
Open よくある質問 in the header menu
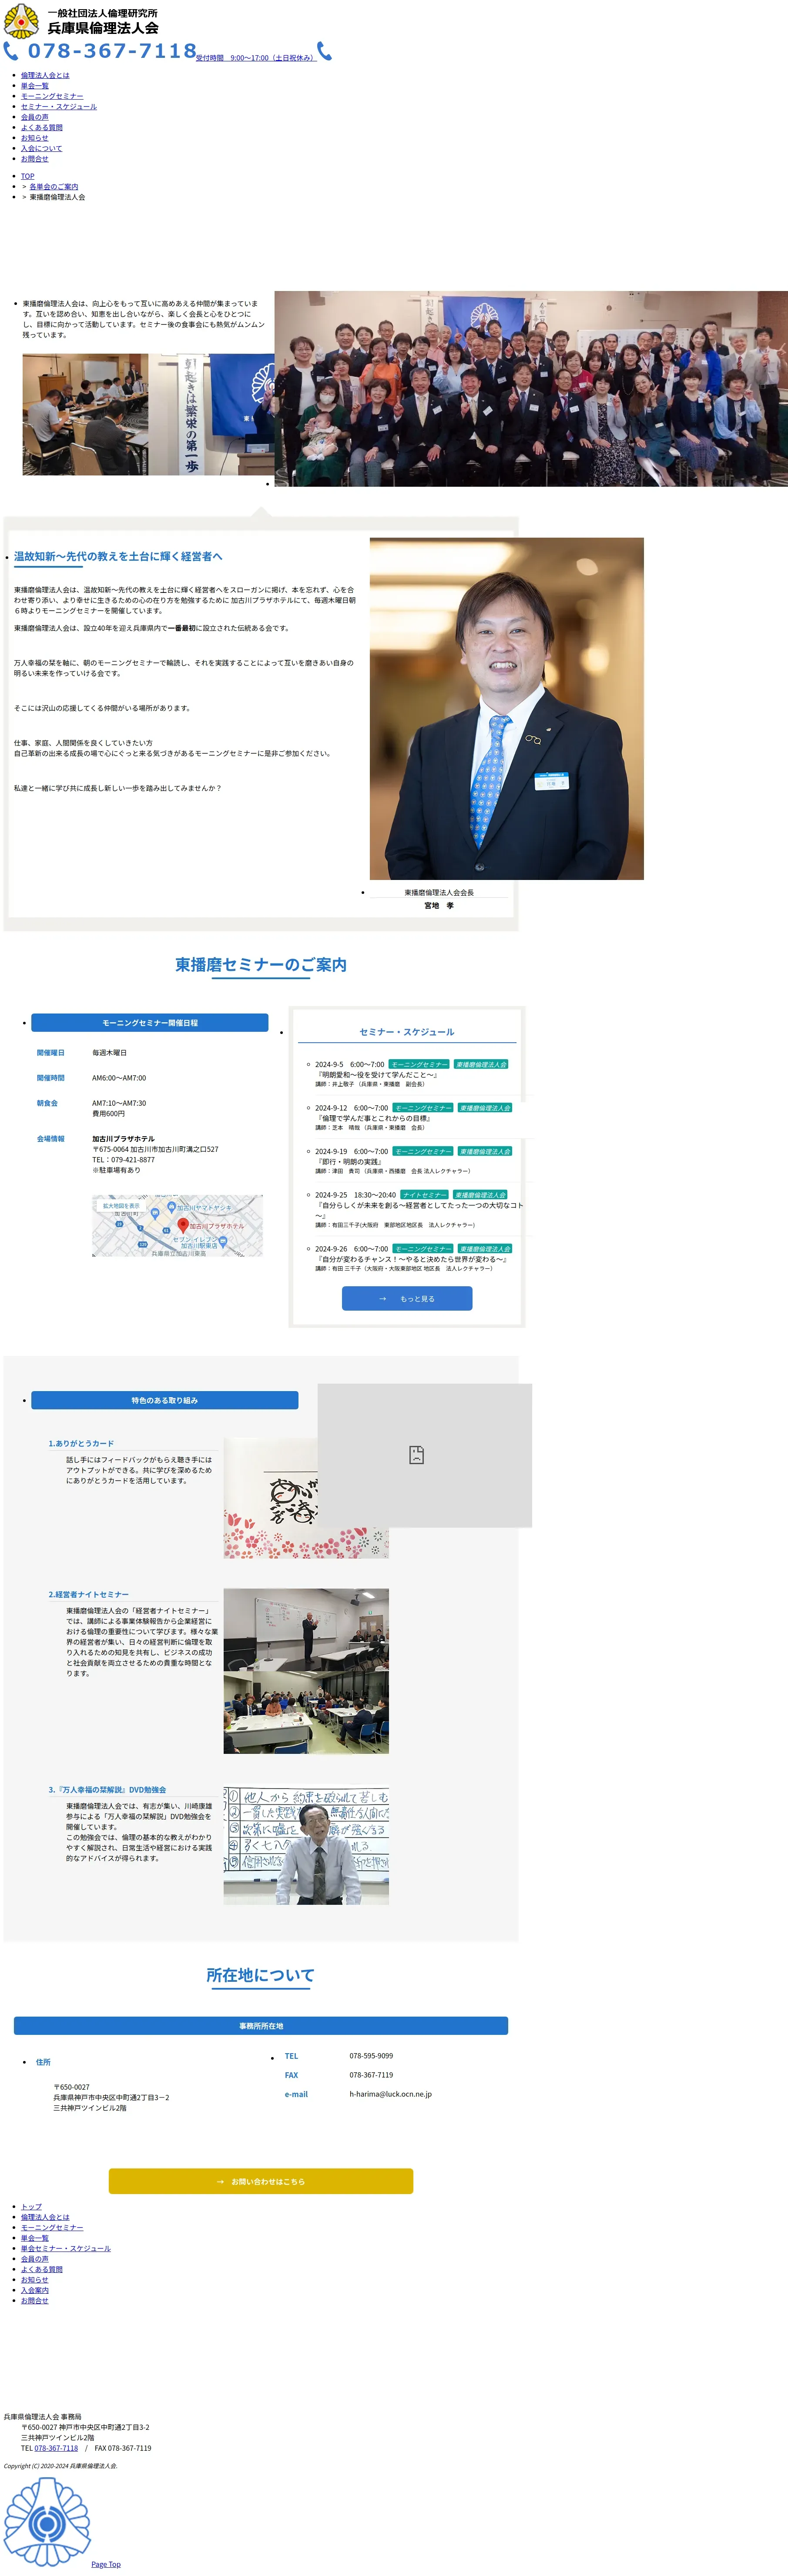[42, 128]
